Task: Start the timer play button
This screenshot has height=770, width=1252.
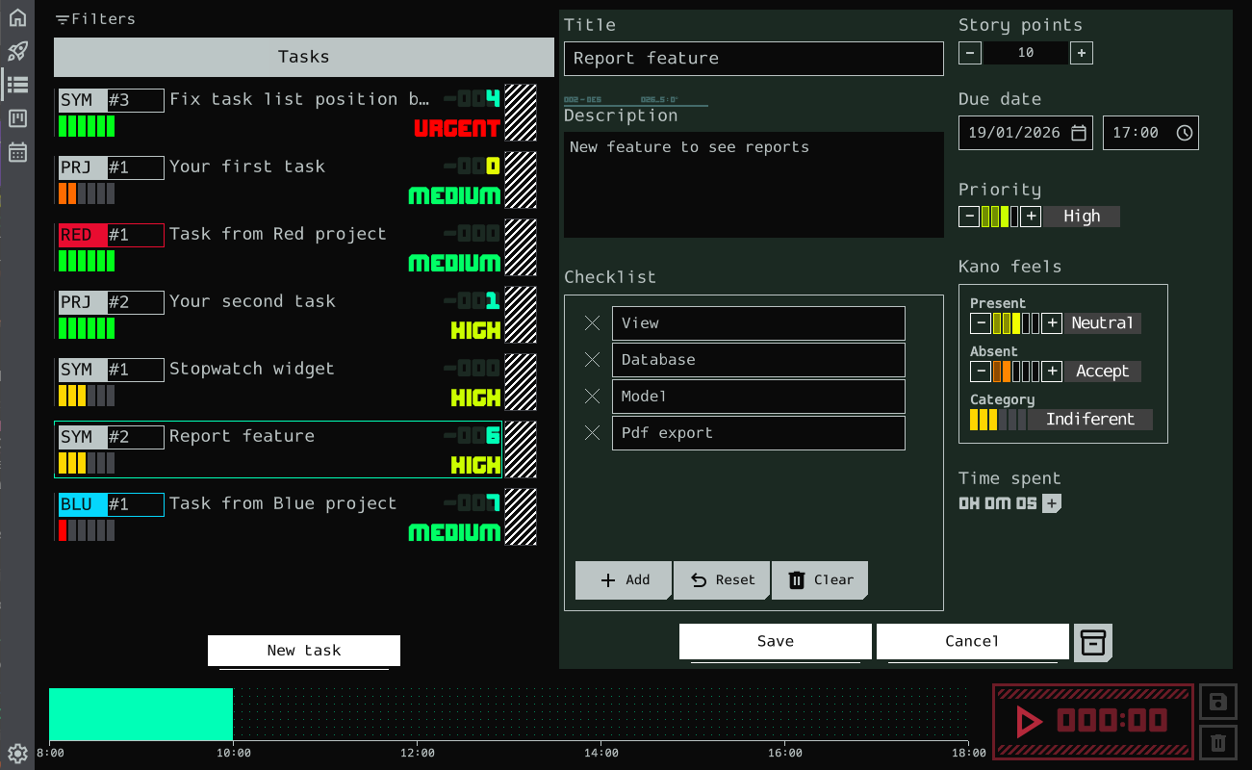Action: 1029,721
